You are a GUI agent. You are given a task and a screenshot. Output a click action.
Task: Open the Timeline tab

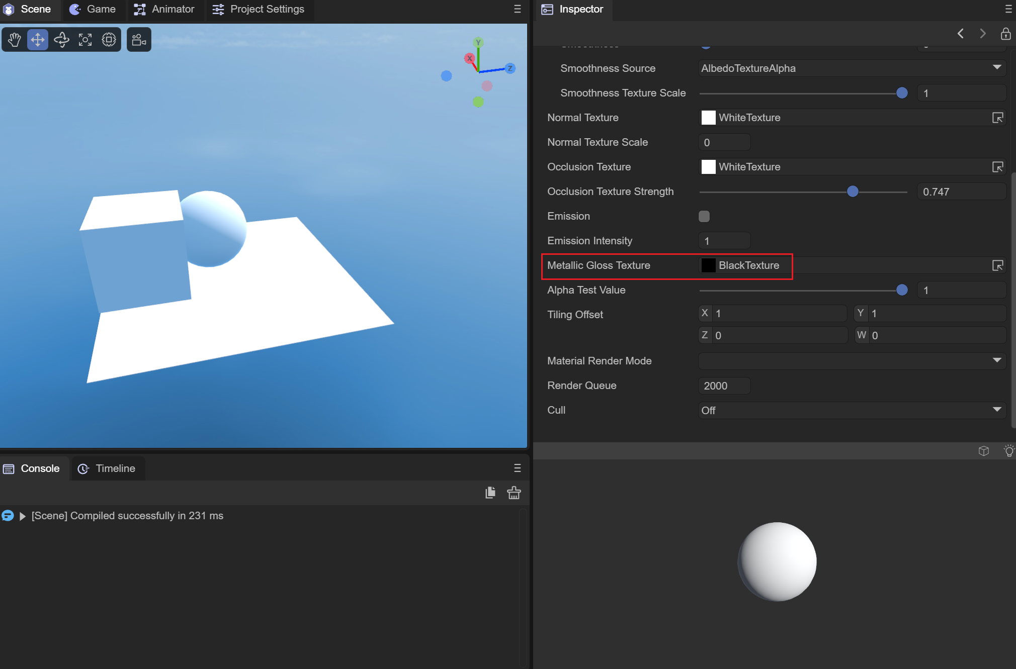[x=107, y=468]
